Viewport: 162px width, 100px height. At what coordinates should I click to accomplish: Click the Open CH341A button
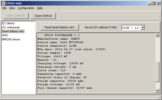16,16
